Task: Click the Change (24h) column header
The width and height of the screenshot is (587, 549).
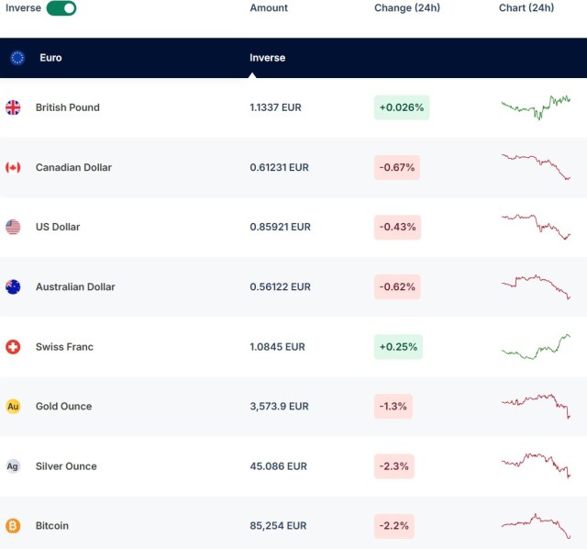Action: tap(406, 8)
